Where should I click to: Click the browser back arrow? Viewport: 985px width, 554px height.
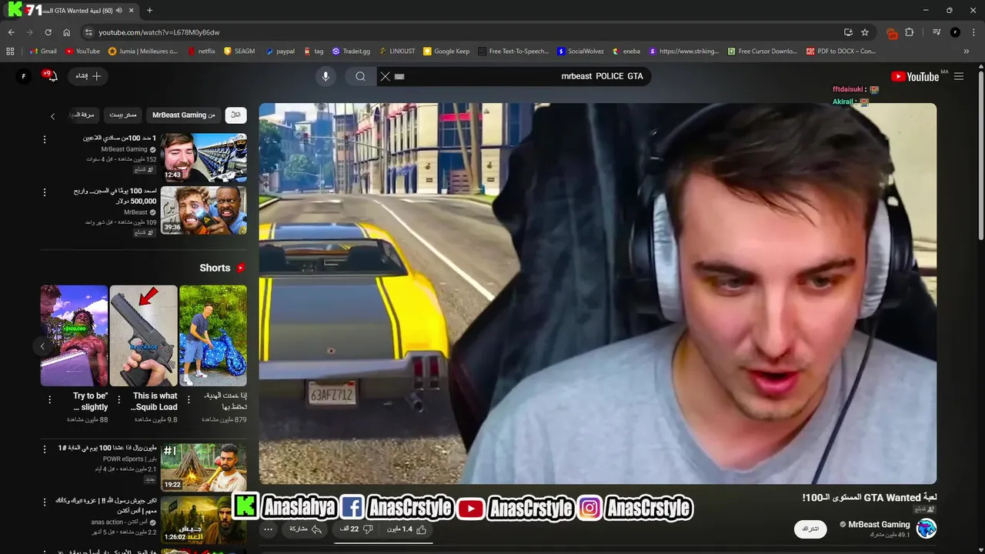coord(11,32)
